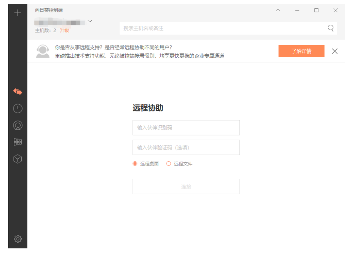This screenshot has width=356, height=254.
Task: Open the settings gear icon at the bottom
Action: (x=18, y=238)
